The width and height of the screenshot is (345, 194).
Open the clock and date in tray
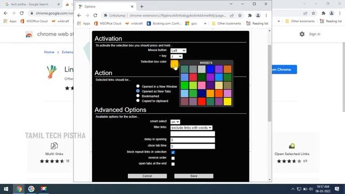click(323, 189)
